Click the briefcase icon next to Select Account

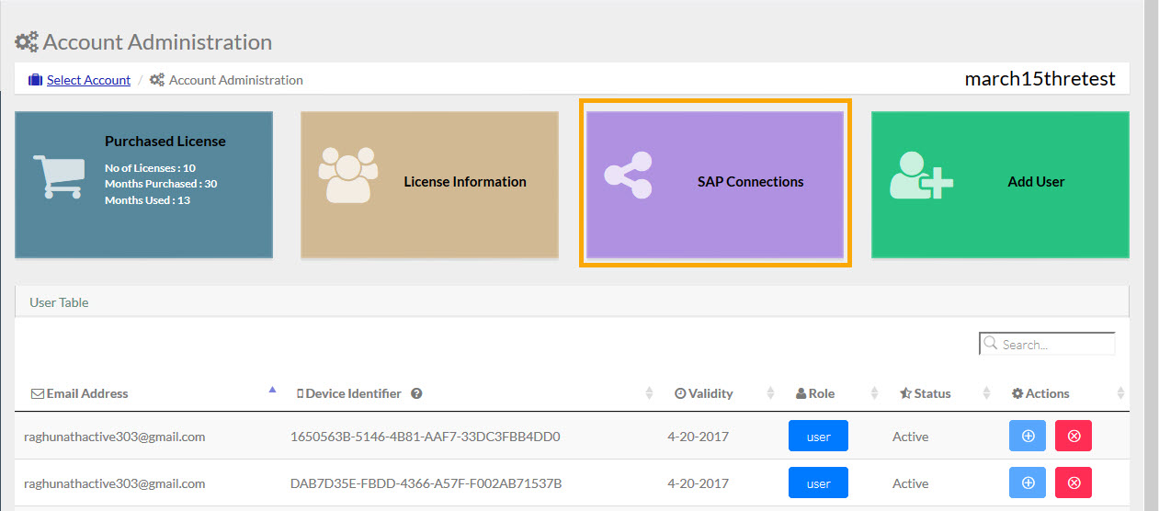tap(35, 80)
